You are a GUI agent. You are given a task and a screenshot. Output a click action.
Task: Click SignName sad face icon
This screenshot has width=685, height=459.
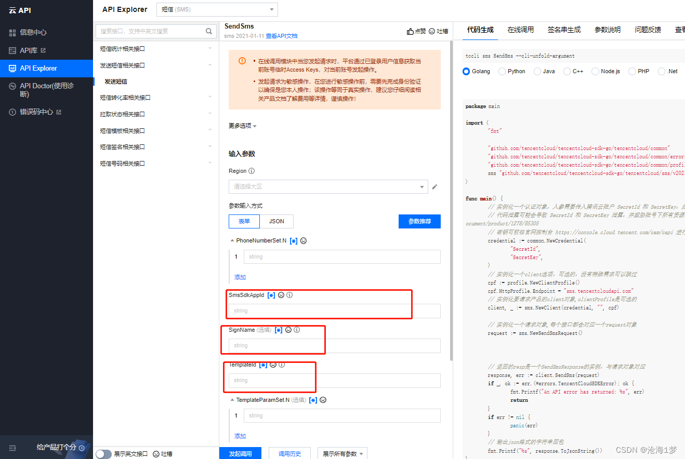288,330
